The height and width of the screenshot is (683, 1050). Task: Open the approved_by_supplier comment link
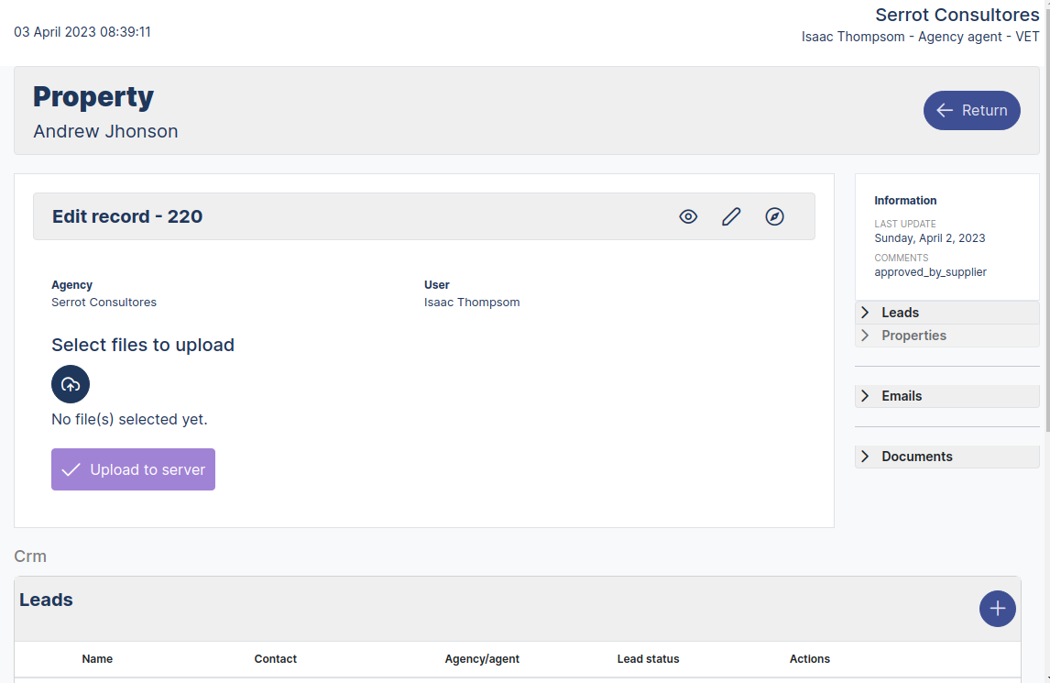pyautogui.click(x=930, y=271)
